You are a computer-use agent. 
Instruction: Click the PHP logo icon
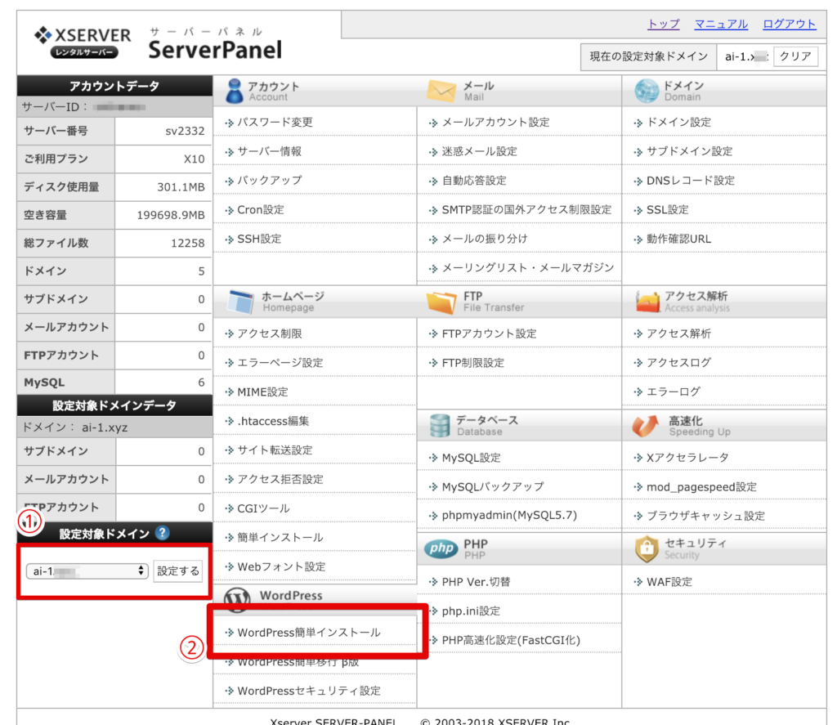pos(441,549)
